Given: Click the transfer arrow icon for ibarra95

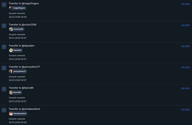Looking at the screenshot, I should pyautogui.click(x=4, y=89).
